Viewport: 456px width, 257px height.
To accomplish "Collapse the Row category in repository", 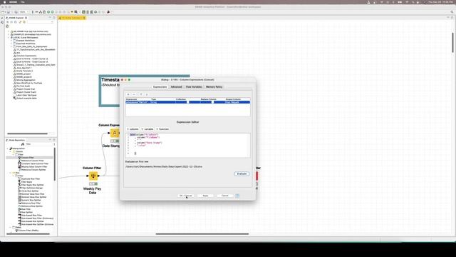I will (11, 173).
